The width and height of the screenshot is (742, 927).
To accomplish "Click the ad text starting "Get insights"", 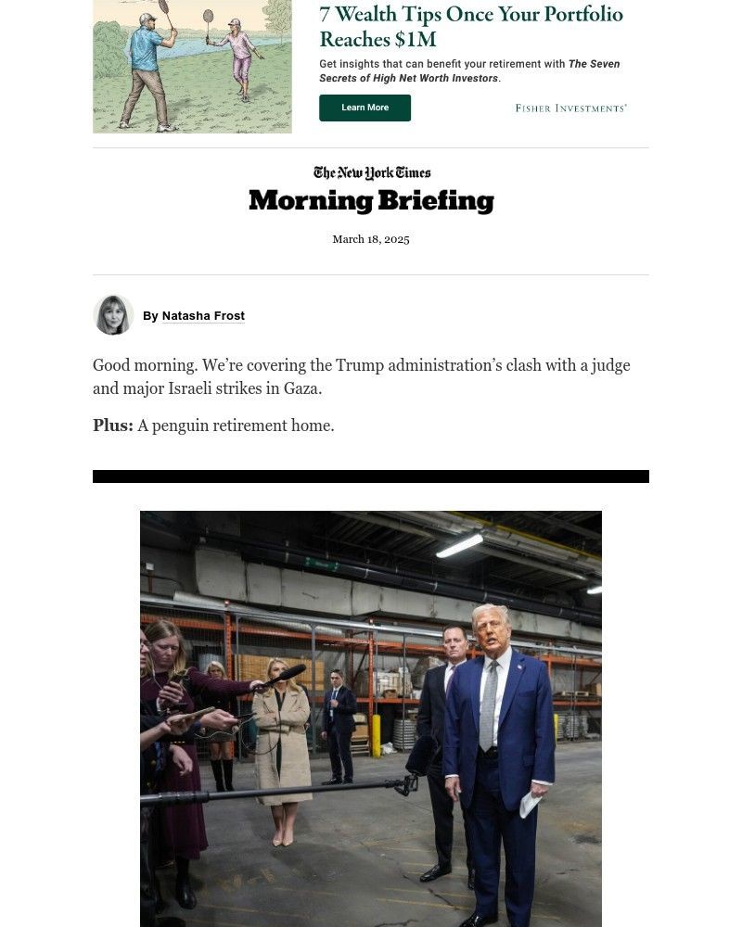I will pyautogui.click(x=469, y=71).
